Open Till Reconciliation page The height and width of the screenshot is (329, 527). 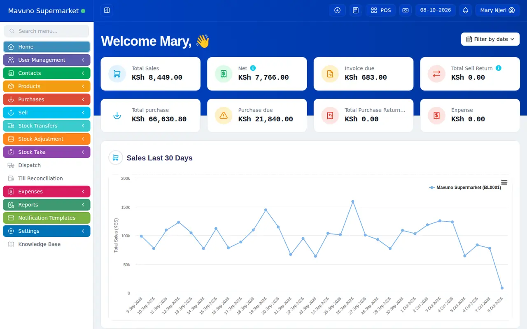[x=47, y=178]
